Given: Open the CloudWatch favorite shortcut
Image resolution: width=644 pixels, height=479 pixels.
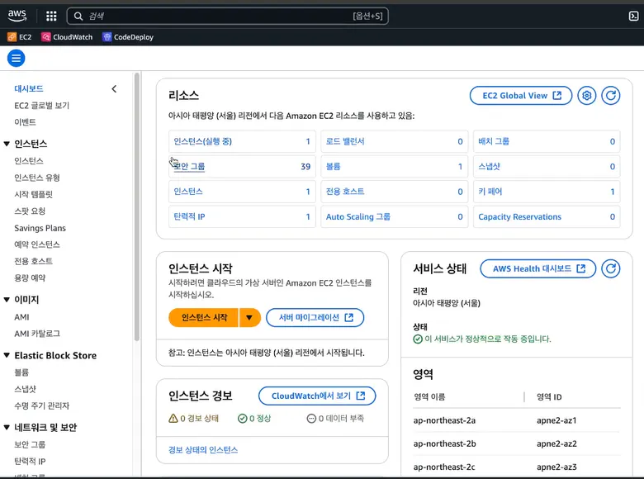Looking at the screenshot, I should (67, 37).
